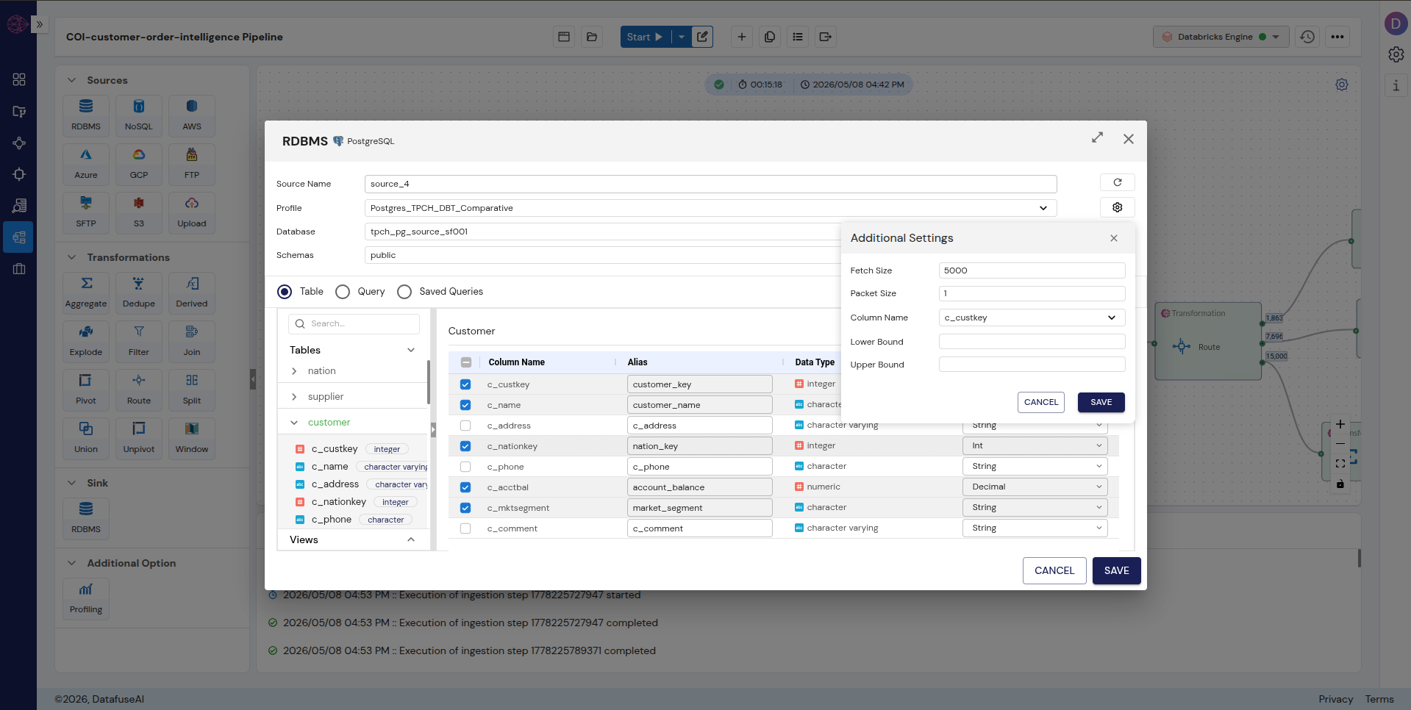The height and width of the screenshot is (710, 1411).
Task: Select the Saved Queries radio option
Action: pyautogui.click(x=404, y=292)
